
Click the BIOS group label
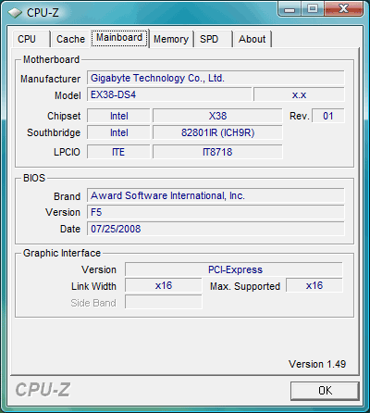34,178
